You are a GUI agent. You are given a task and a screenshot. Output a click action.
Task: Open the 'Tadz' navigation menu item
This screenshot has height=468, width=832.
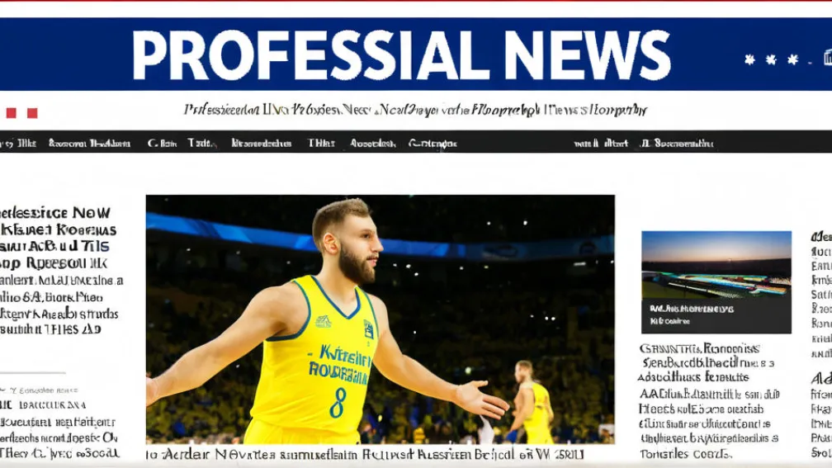tap(202, 143)
